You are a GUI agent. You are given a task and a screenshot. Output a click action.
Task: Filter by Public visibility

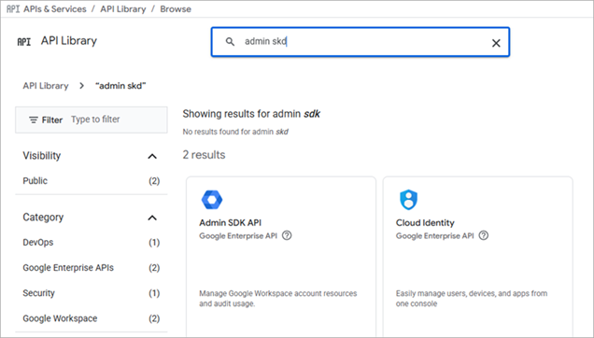point(91,181)
